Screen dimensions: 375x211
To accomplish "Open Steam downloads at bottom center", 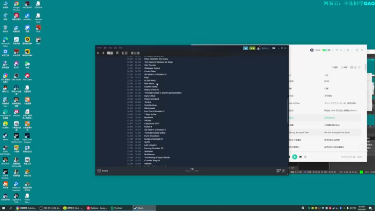I will pos(192,170).
